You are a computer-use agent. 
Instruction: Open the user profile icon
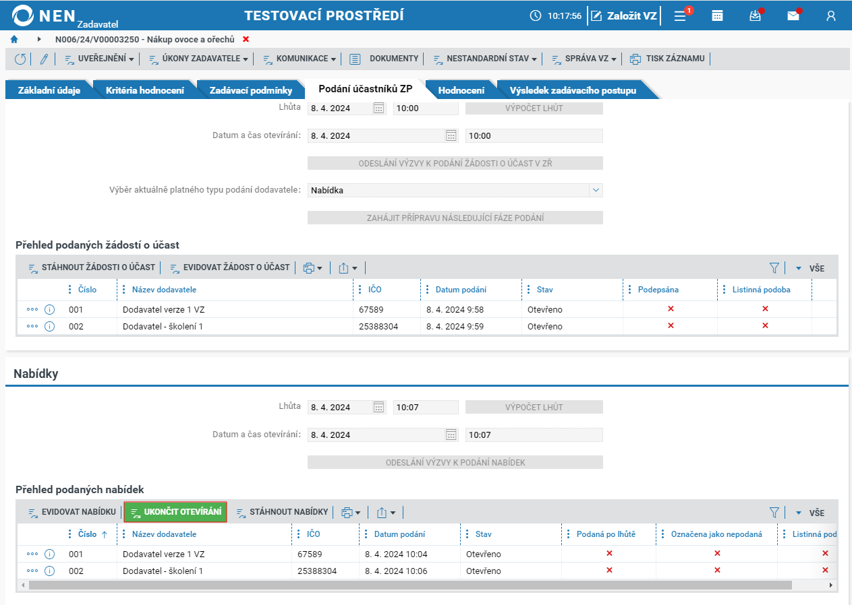point(831,15)
